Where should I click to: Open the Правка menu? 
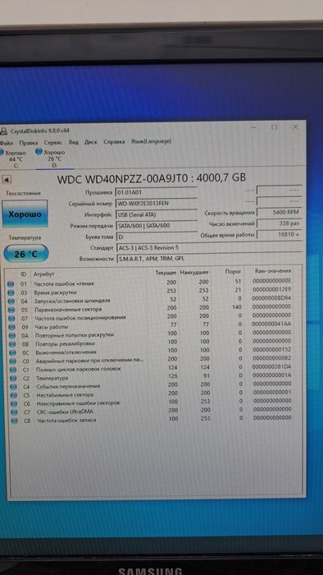click(x=29, y=142)
